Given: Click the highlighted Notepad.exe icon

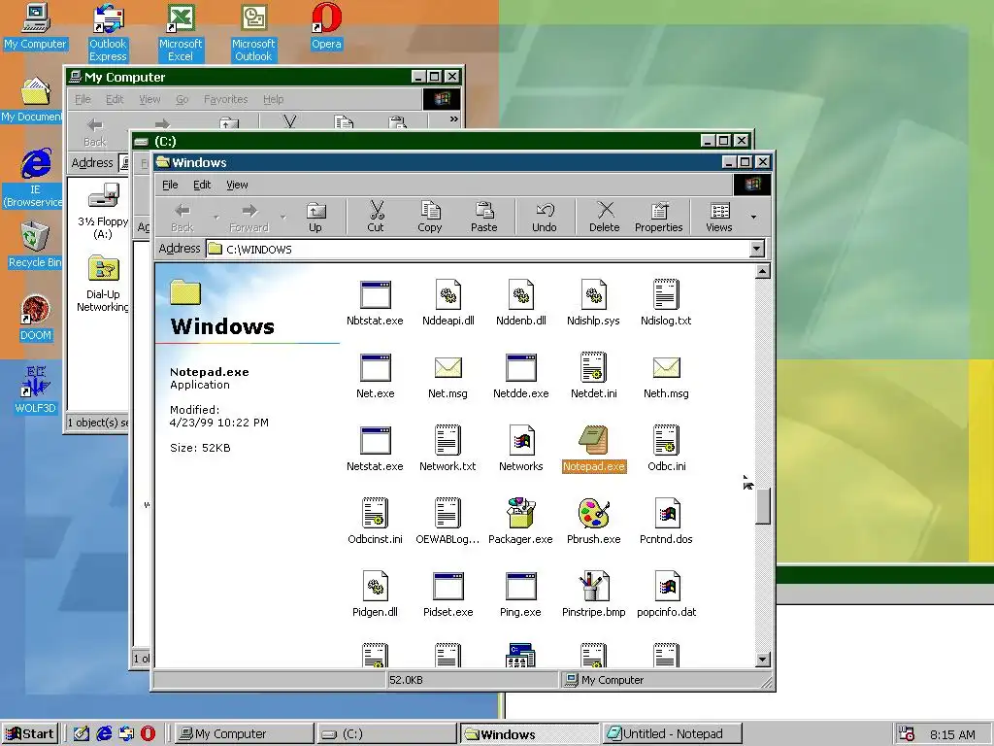Looking at the screenshot, I should [593, 440].
